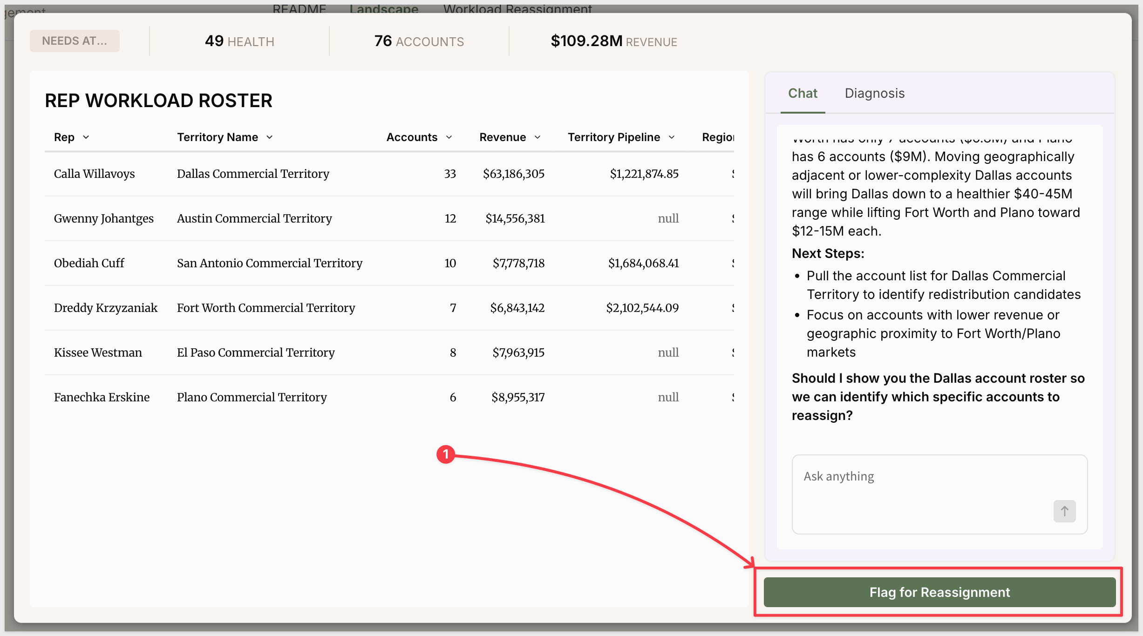Open the Accounts column chevron

(x=449, y=137)
